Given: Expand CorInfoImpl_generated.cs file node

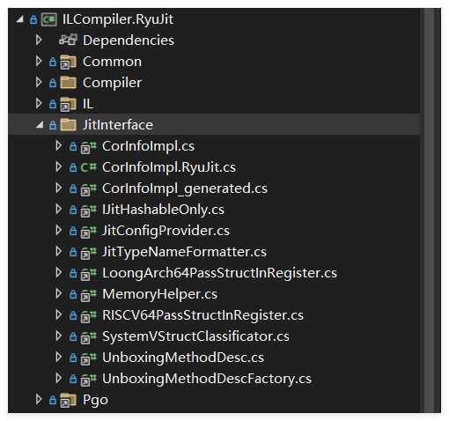Looking at the screenshot, I should (x=59, y=188).
